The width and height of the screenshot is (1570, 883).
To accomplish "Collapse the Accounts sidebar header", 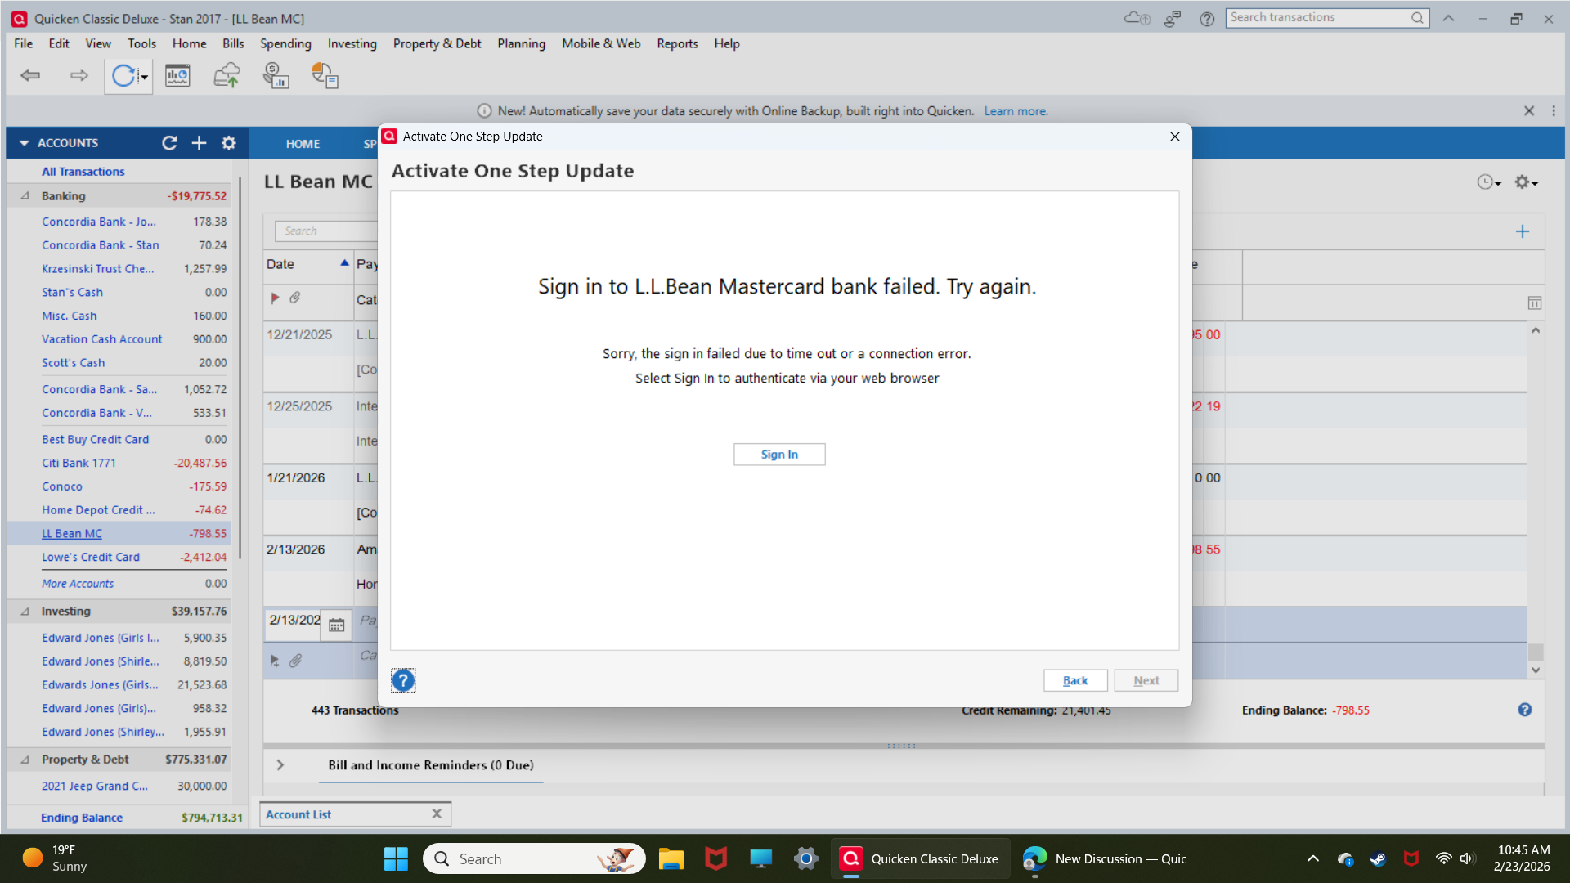I will pos(25,142).
